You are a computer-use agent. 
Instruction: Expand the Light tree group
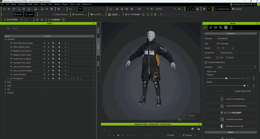[x=6, y=86]
